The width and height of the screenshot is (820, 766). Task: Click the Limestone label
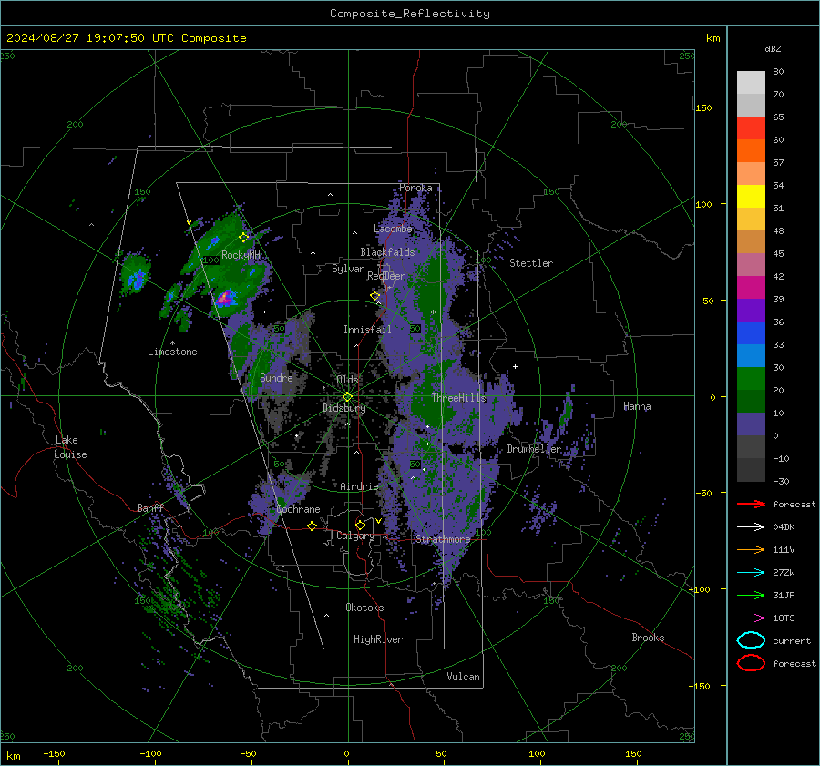click(x=172, y=352)
